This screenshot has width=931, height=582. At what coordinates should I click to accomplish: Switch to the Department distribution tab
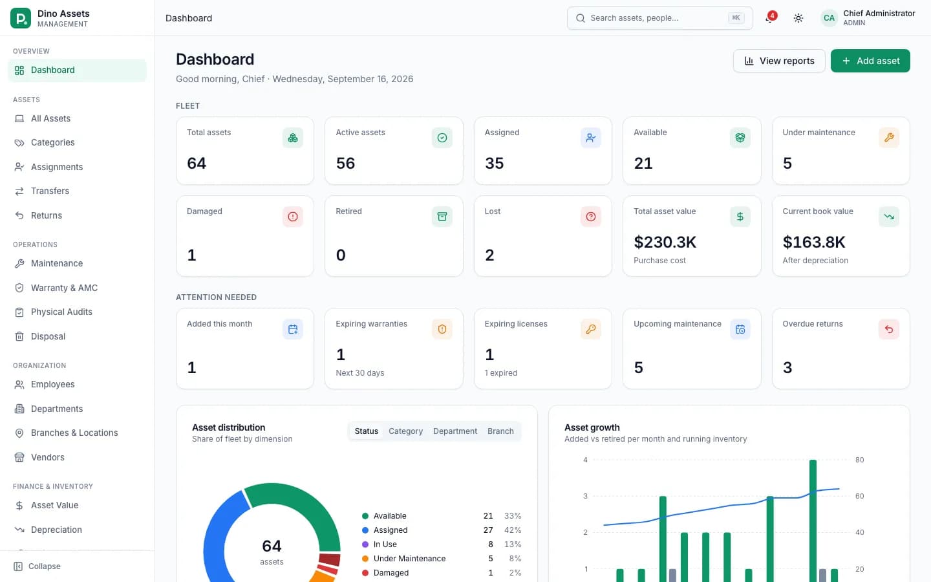(455, 431)
